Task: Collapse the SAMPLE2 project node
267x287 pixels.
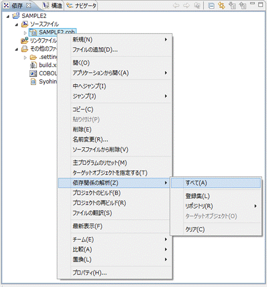Action: coord(8,17)
